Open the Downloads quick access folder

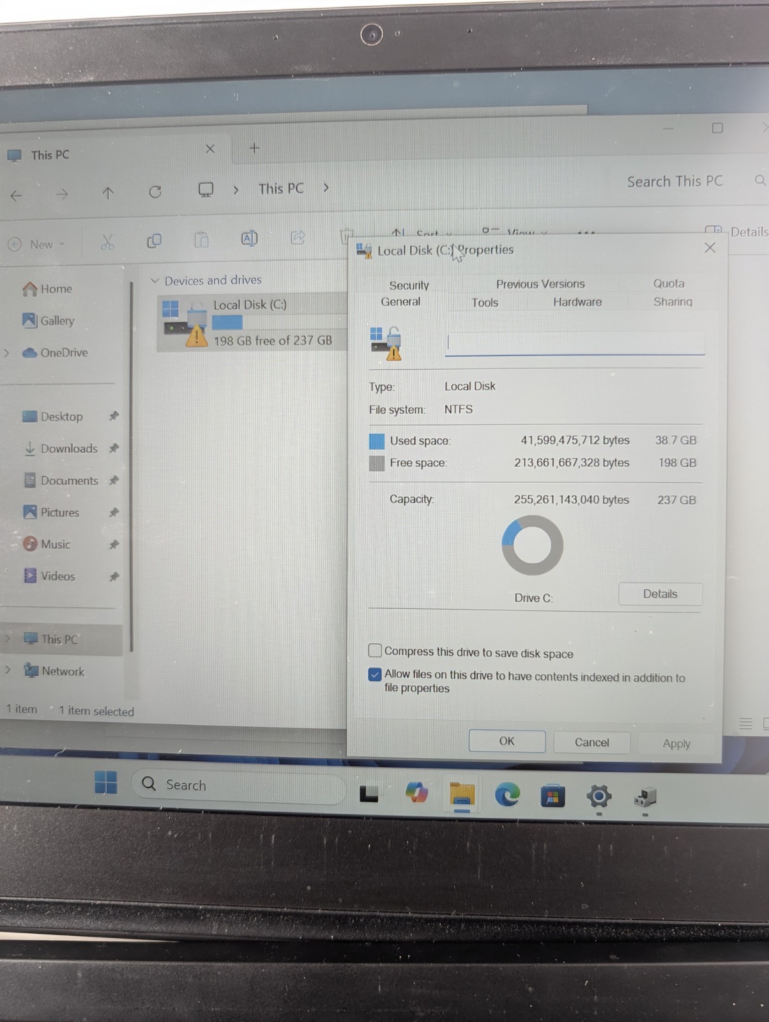(60, 448)
